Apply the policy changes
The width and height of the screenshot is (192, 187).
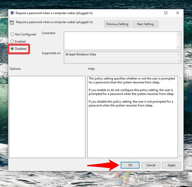171,165
